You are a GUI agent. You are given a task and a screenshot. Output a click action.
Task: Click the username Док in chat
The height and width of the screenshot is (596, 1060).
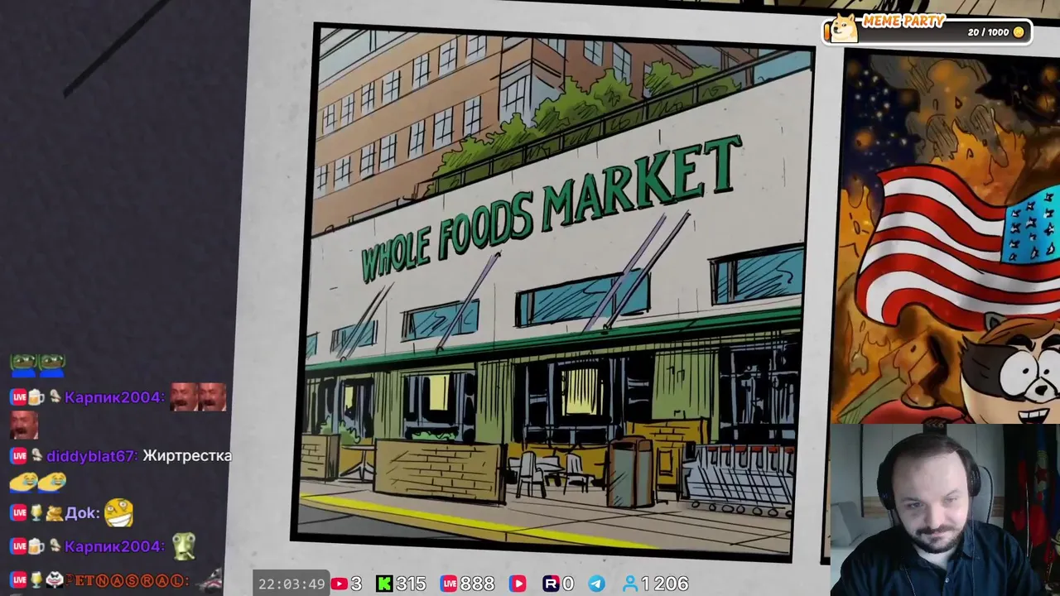(82, 513)
